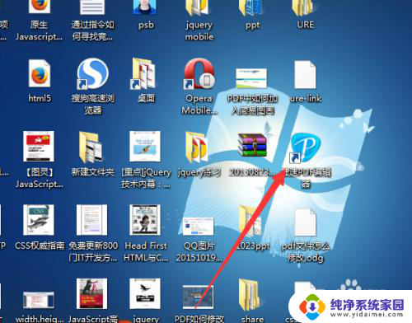Select the pdf文件怎么修改.odg file
Viewport: 412px width, 323px height.
tap(305, 222)
